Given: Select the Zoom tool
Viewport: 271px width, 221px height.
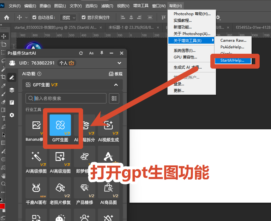Looking at the screenshot, I should coord(3,184).
